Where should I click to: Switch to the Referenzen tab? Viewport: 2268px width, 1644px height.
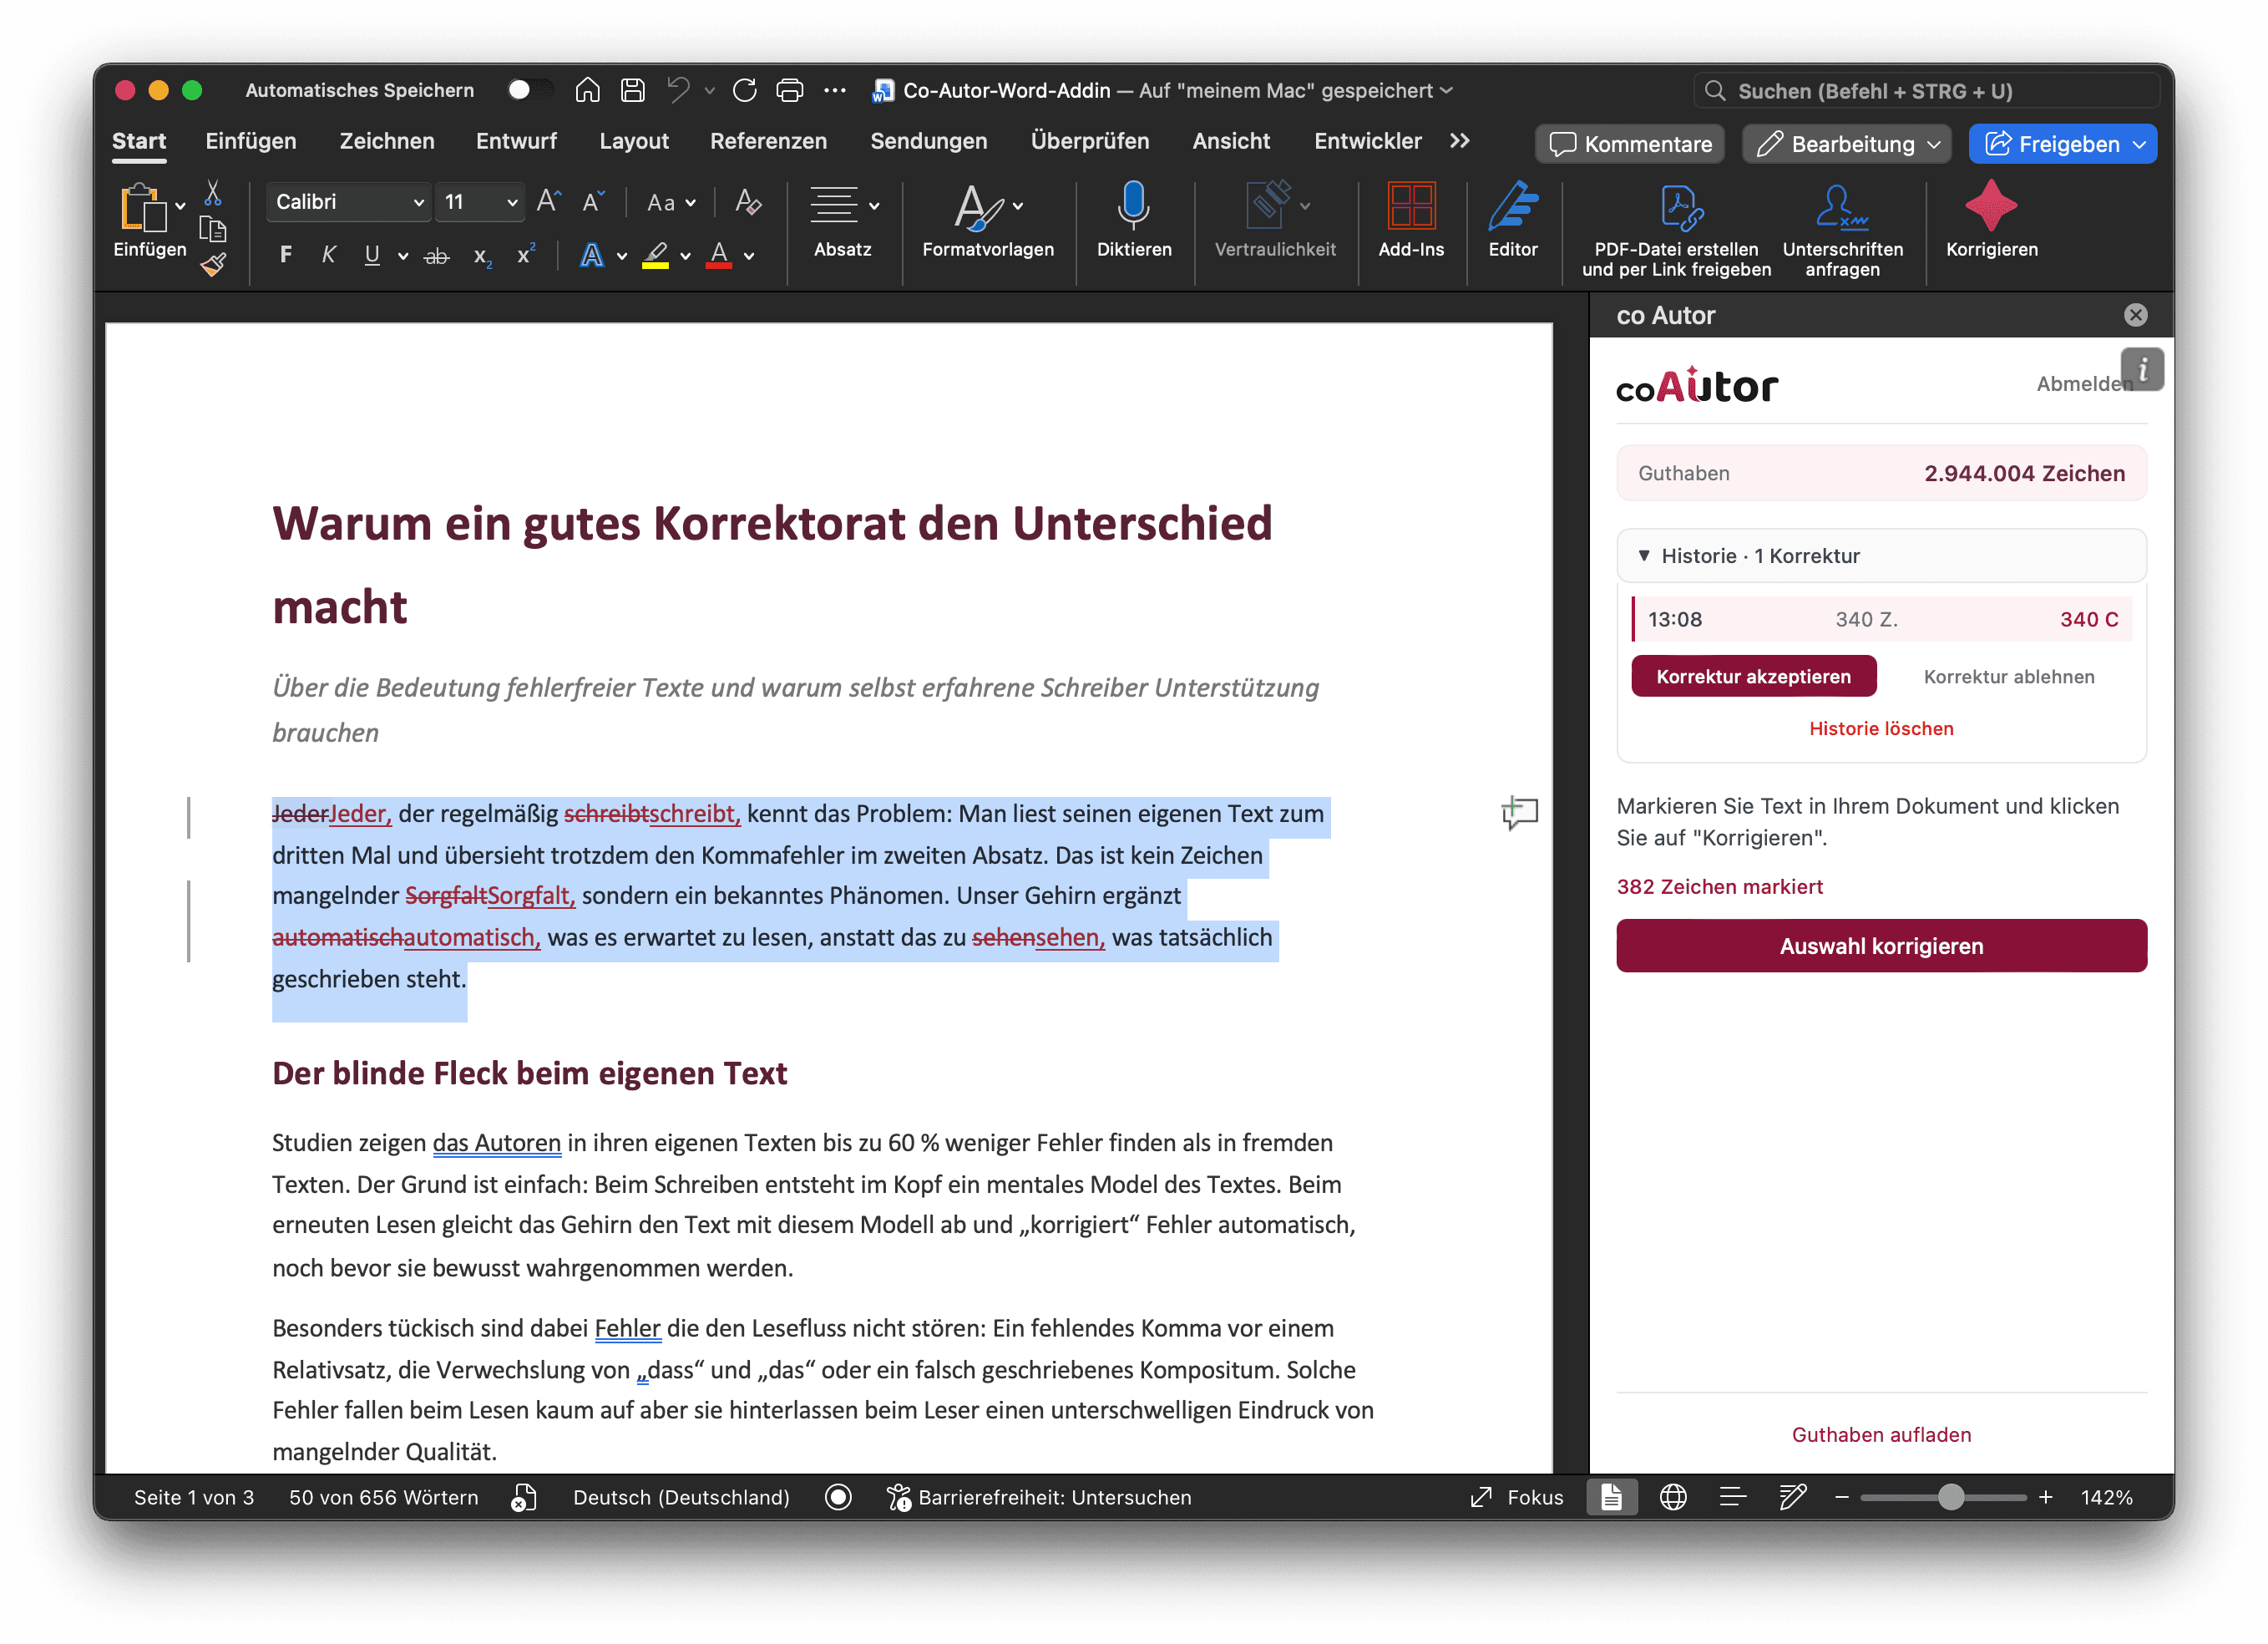coord(769,141)
